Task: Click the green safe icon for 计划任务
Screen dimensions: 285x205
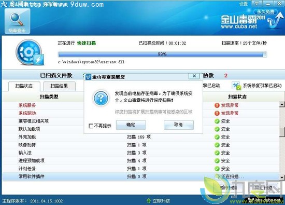Action: [217, 169]
